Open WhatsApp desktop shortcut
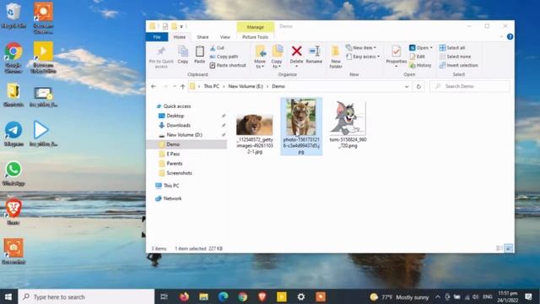The image size is (540, 304). [x=13, y=174]
